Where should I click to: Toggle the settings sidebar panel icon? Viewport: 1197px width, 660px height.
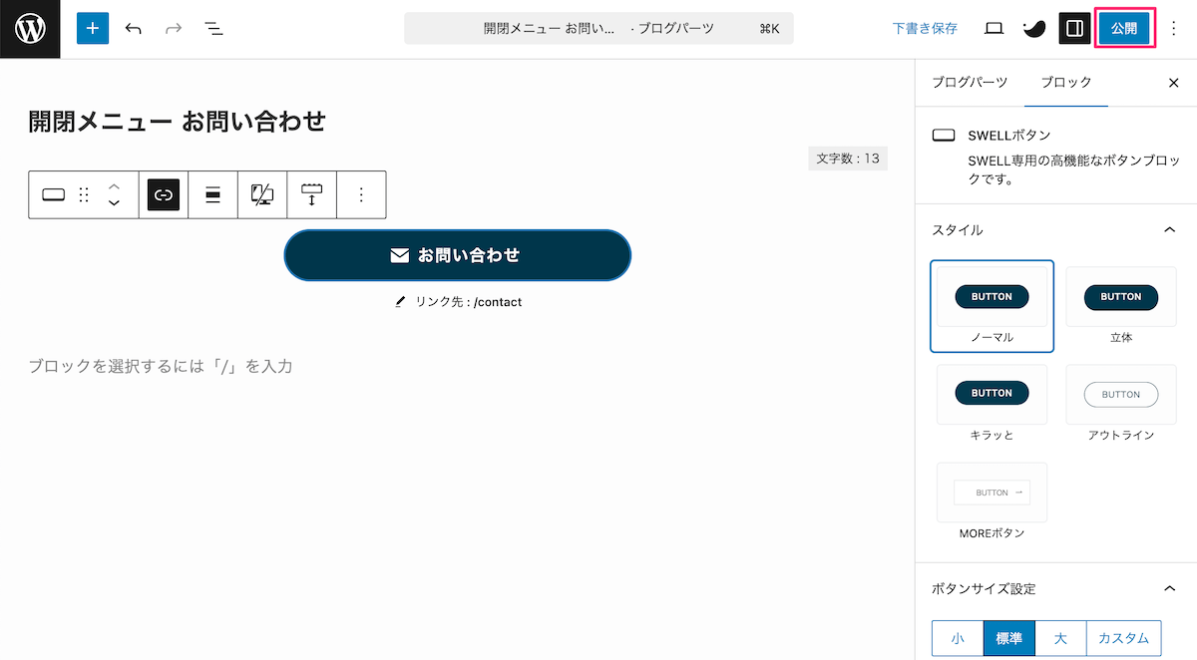[1074, 29]
